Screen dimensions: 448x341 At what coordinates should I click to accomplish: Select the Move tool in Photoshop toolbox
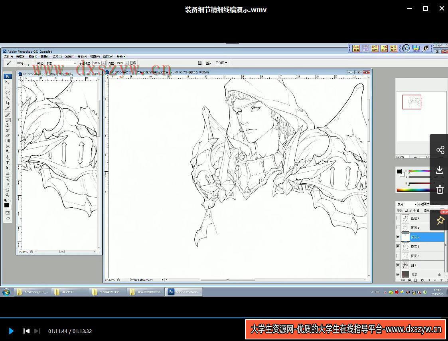click(x=8, y=82)
